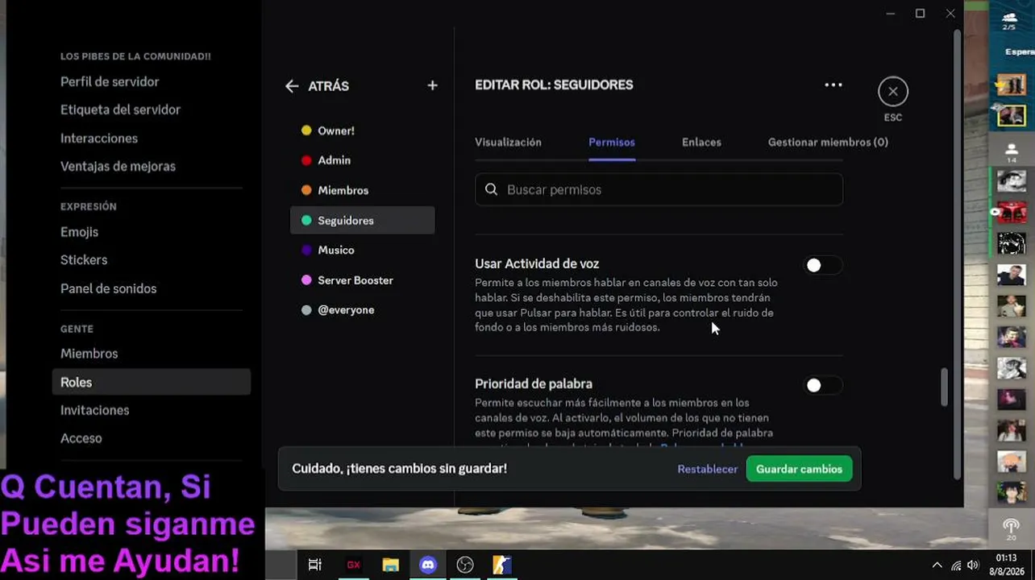Click the signal icon showing 20 in overlay
This screenshot has width=1035, height=580.
click(1011, 529)
